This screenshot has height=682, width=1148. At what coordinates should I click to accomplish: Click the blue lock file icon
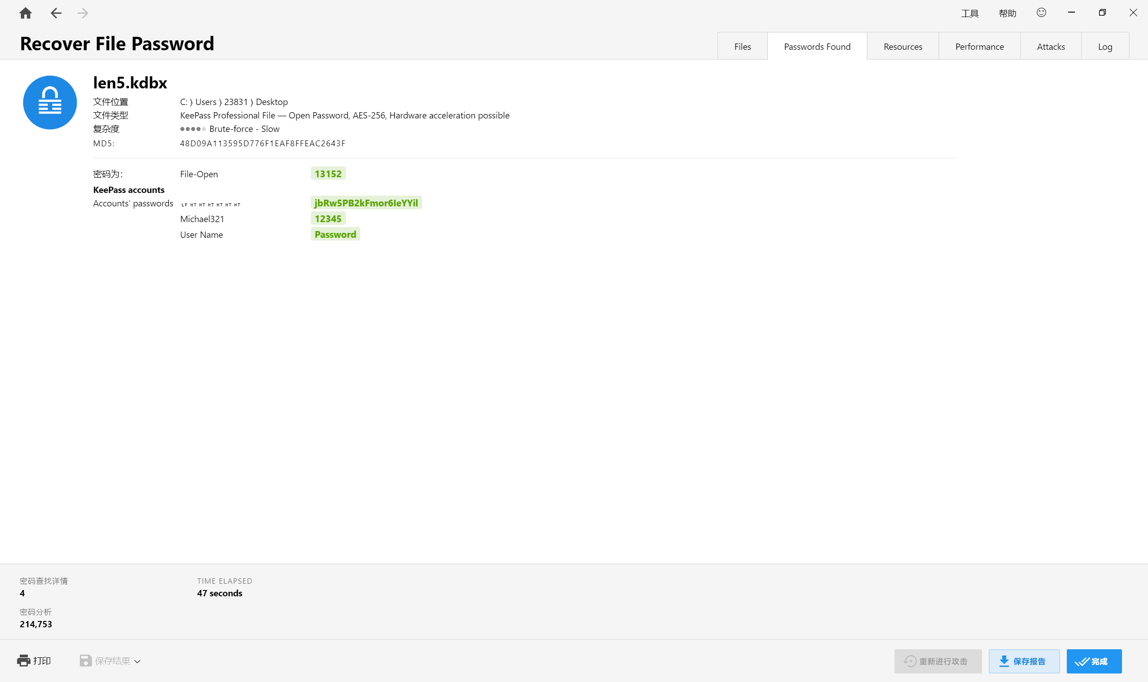tap(50, 102)
